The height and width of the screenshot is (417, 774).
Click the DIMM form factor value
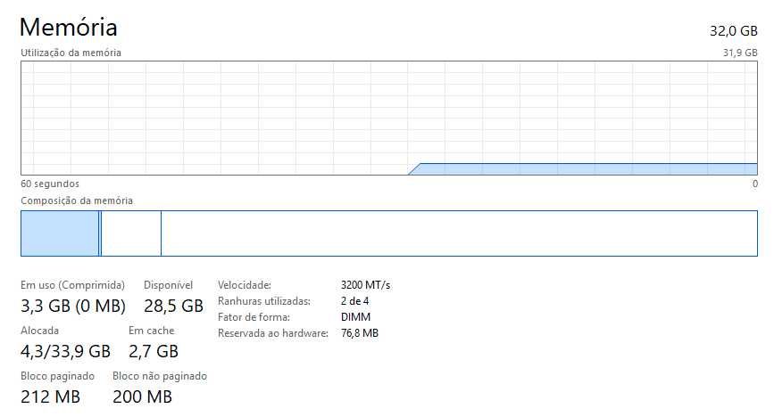tap(355, 317)
